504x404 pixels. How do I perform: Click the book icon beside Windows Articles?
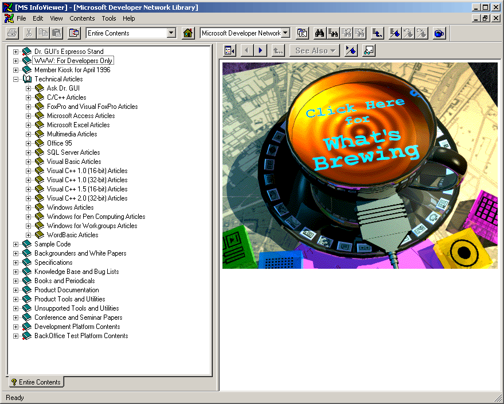(x=40, y=207)
